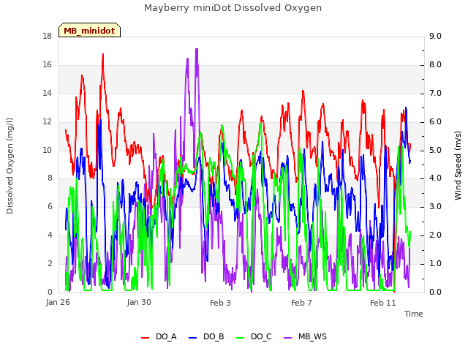
Task: Click the 0.0 value on right axis
Action: tap(435, 292)
